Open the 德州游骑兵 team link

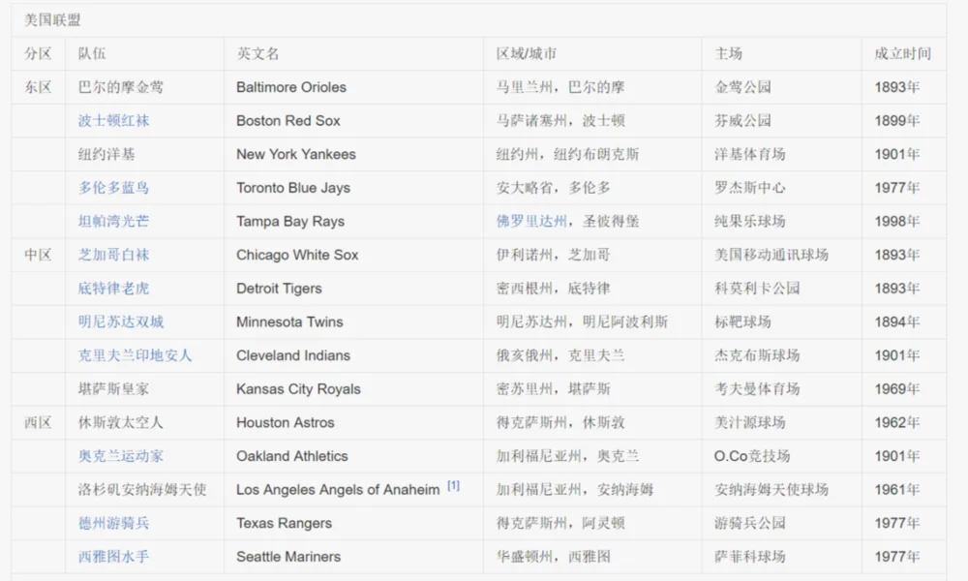(x=113, y=523)
